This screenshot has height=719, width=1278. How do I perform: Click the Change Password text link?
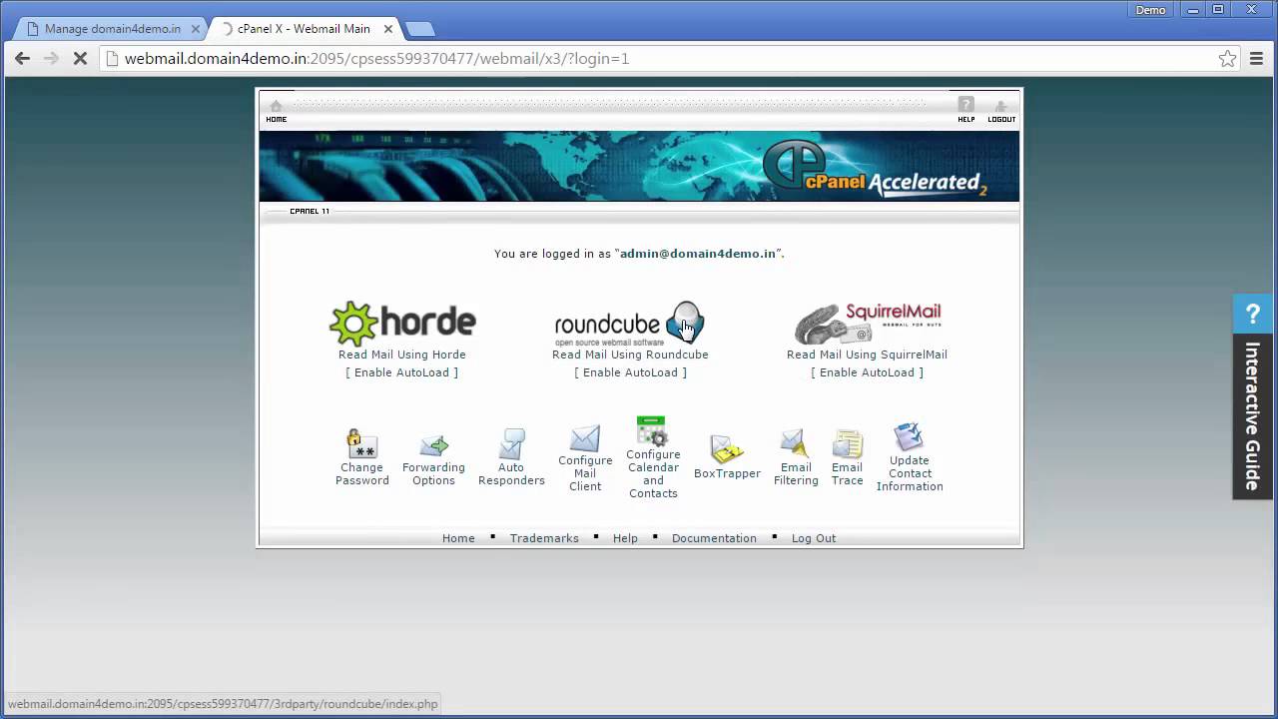(362, 474)
